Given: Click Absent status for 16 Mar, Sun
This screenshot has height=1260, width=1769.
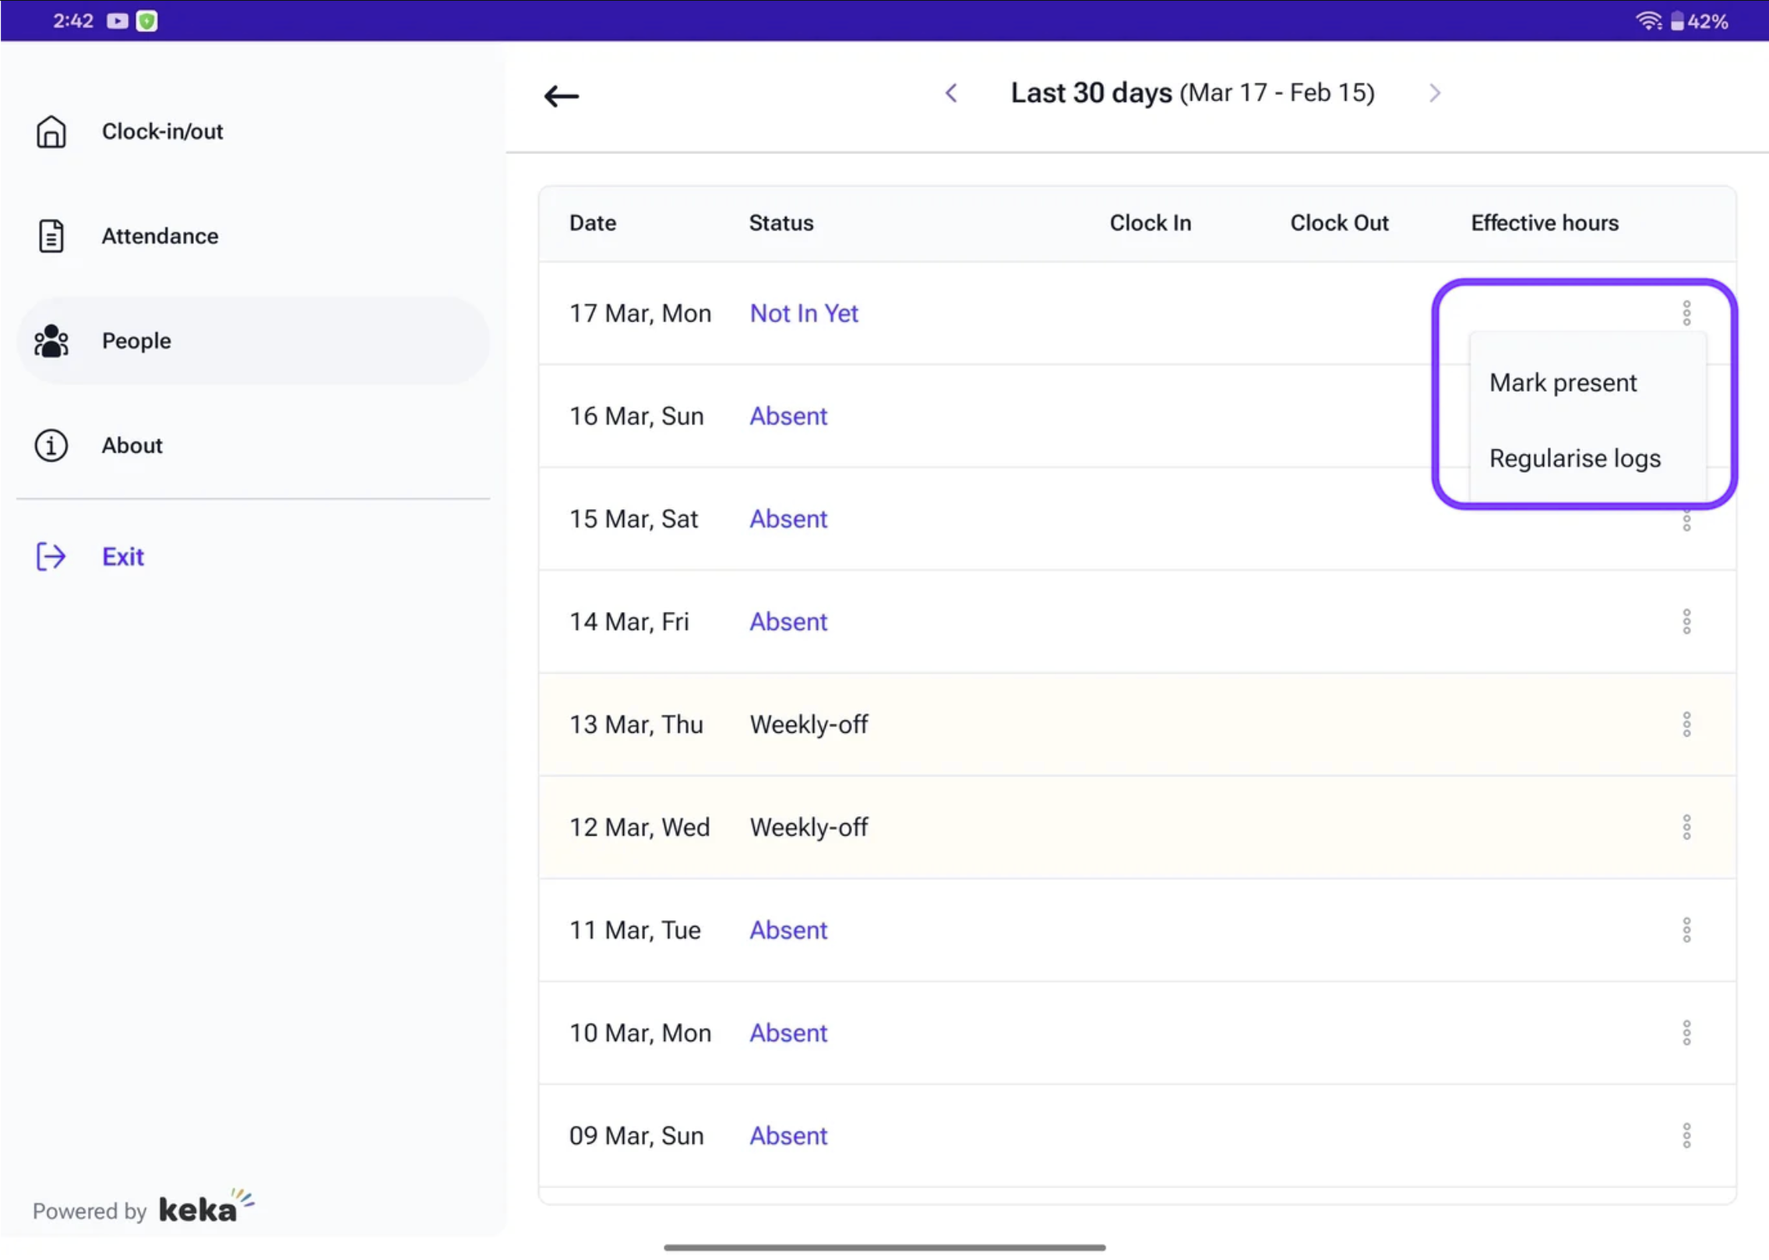Looking at the screenshot, I should 788,416.
